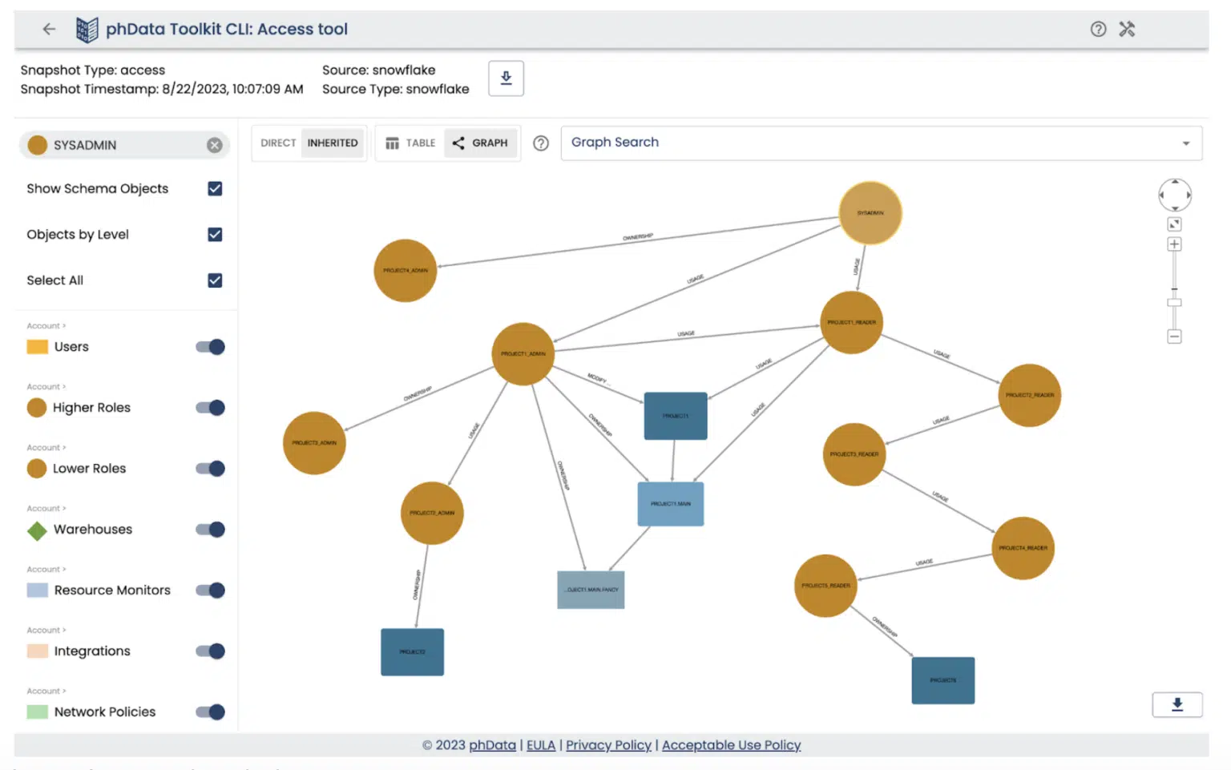Click the zoom out minus icon
The height and width of the screenshot is (770, 1231).
pos(1174,337)
